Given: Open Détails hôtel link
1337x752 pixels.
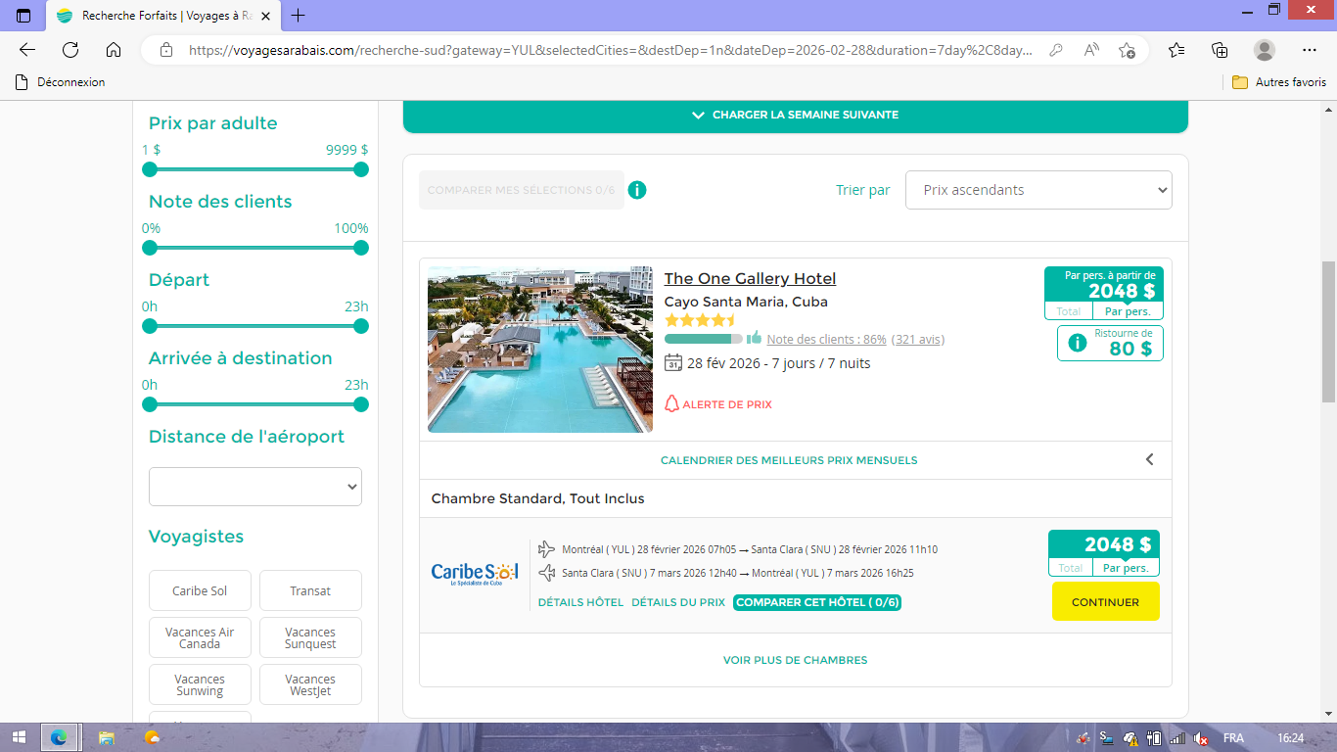Looking at the screenshot, I should 580,602.
